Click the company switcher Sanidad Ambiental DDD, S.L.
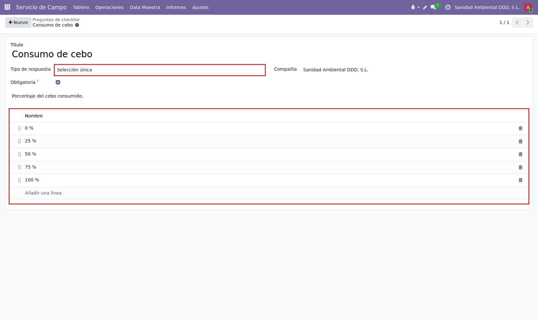Image resolution: width=538 pixels, height=320 pixels. (x=487, y=7)
